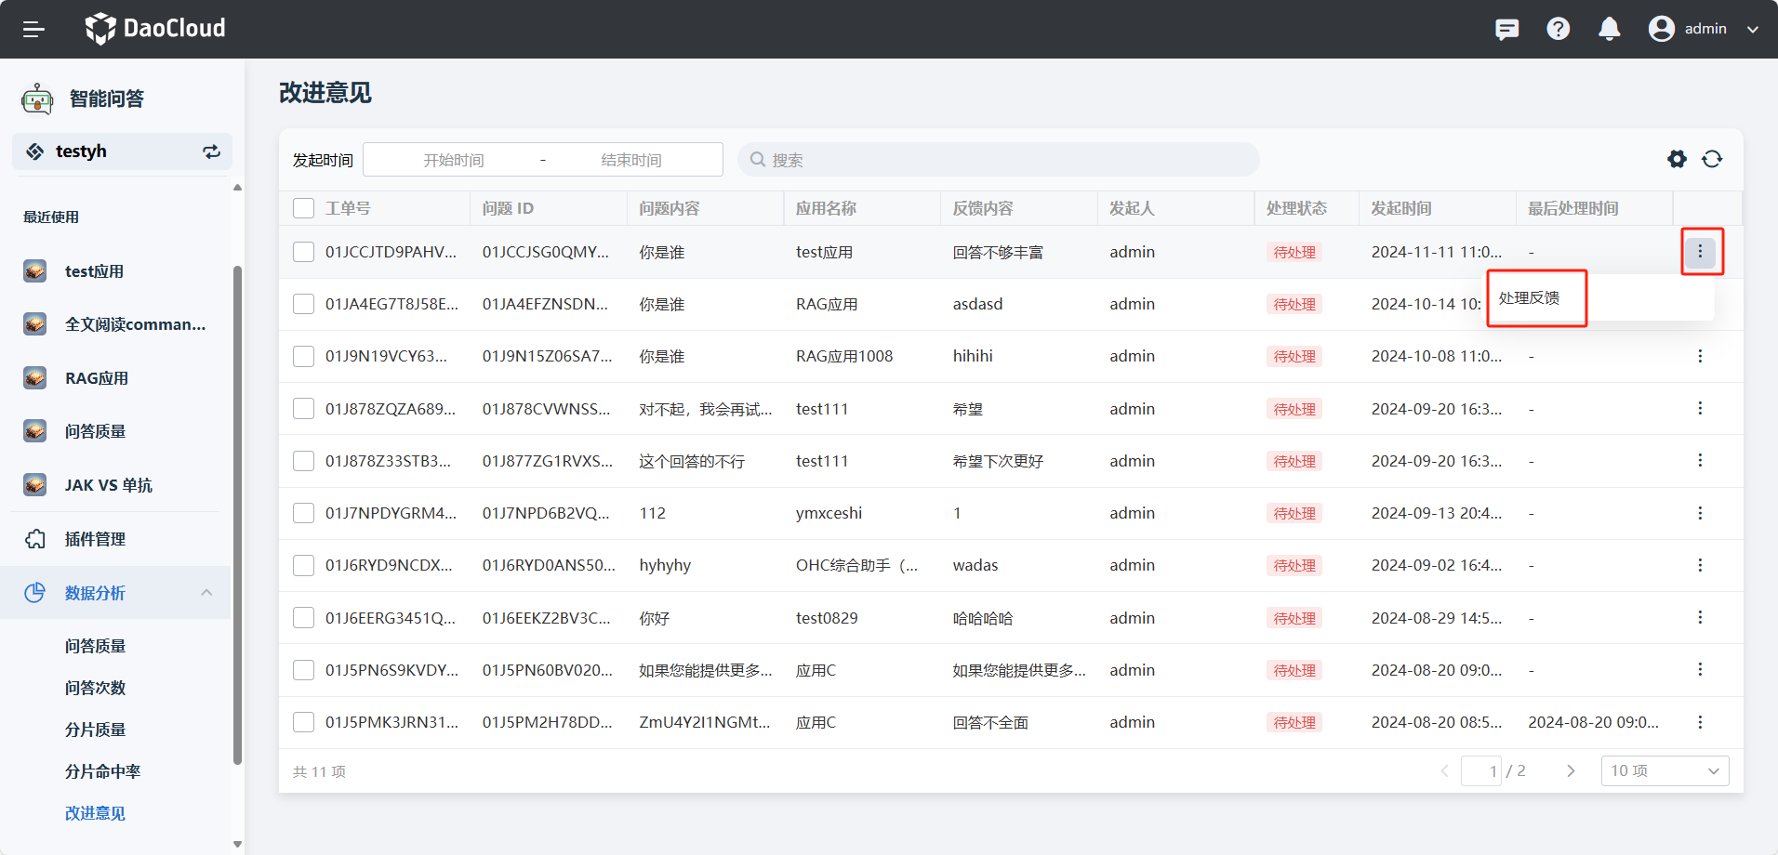
Task: Open the 插件管理 section via its plugin icon
Action: pos(34,538)
